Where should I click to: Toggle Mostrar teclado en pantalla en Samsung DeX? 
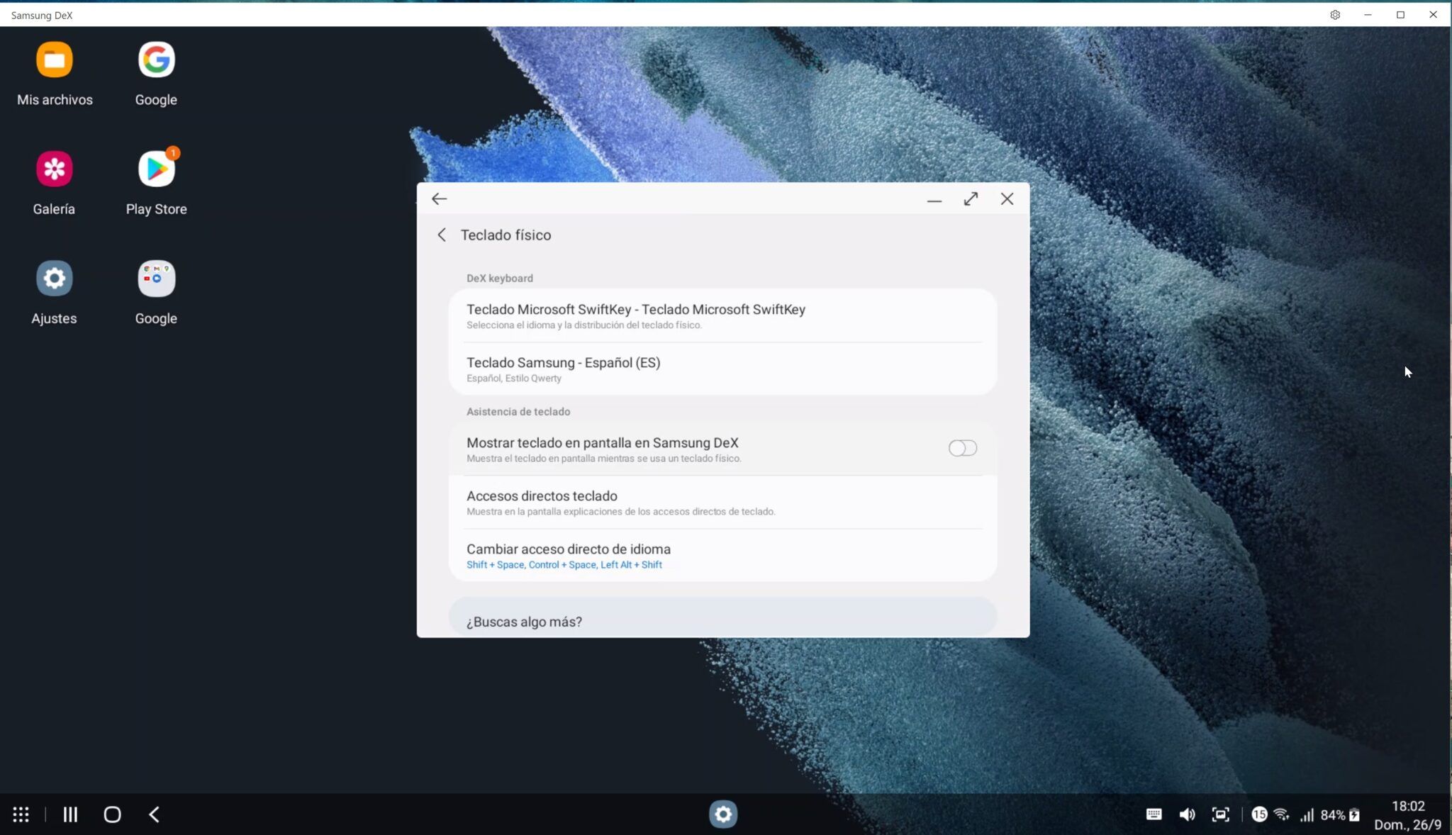(x=963, y=448)
